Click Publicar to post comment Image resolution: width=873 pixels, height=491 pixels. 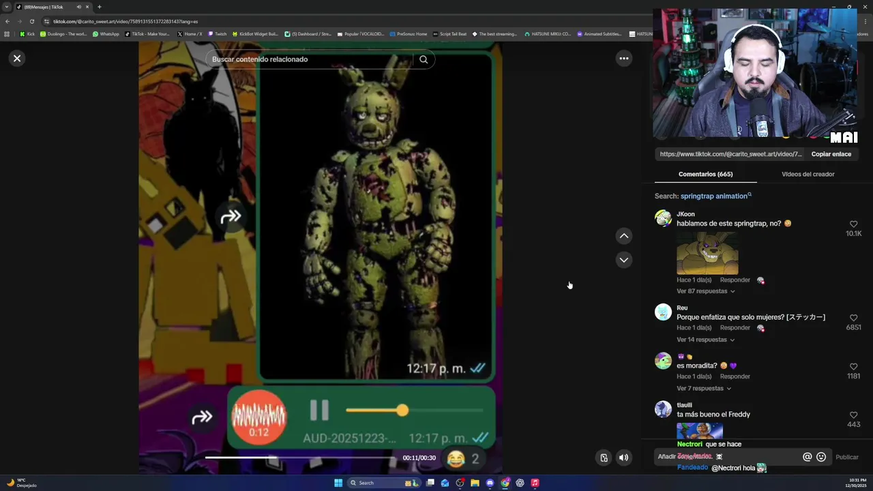click(x=847, y=458)
